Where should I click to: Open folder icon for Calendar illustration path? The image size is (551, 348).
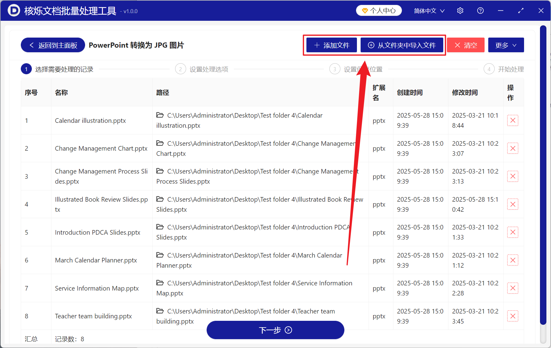pos(160,115)
